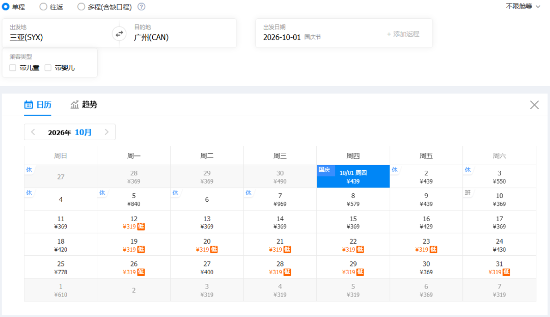
Task: Close the price calendar panel
Action: (534, 104)
